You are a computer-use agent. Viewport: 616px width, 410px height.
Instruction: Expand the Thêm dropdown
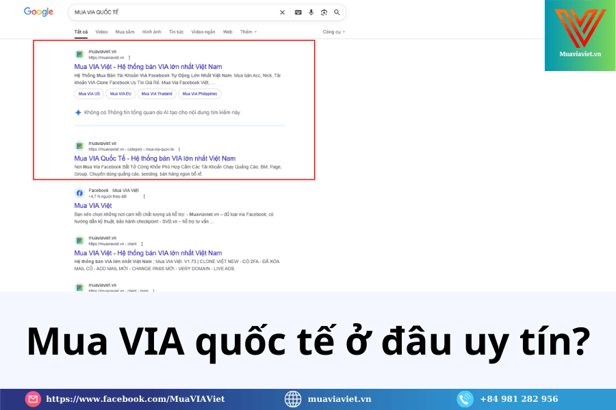(248, 32)
